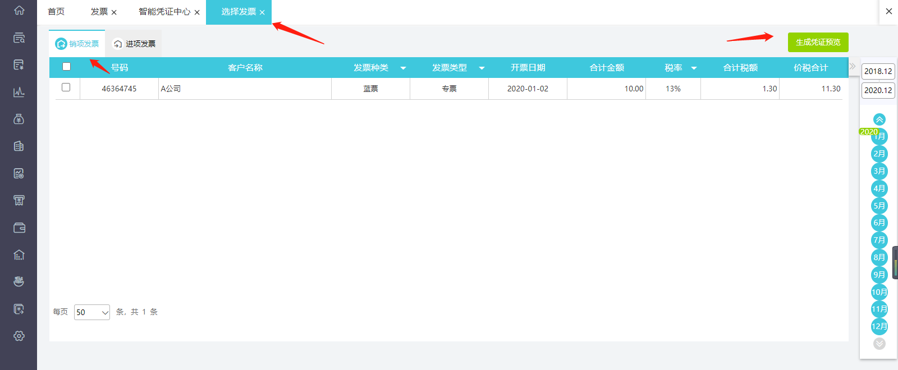Select the 选择发票 tab
The image size is (898, 370).
click(239, 12)
